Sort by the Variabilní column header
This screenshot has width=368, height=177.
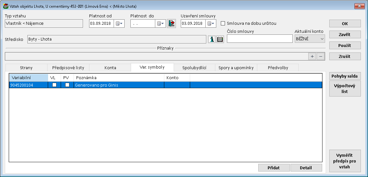[x=28, y=78]
